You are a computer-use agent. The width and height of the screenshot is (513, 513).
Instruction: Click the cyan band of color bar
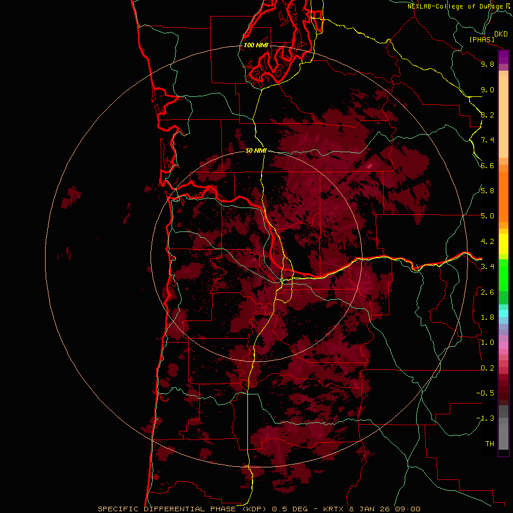(x=503, y=313)
